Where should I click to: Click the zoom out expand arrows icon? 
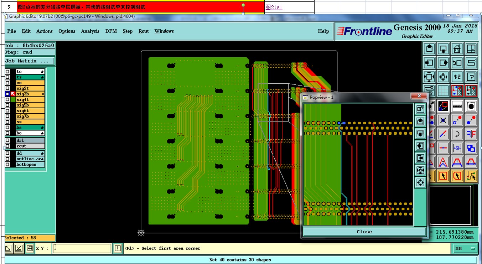point(429,77)
